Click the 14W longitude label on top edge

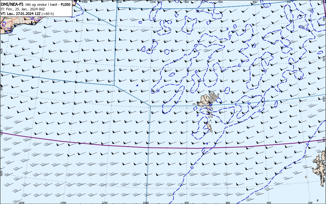[x=84, y=2]
